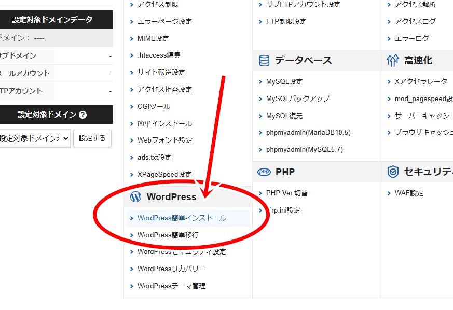Click the メールアカウント row label
The image size is (453, 310).
tap(24, 74)
